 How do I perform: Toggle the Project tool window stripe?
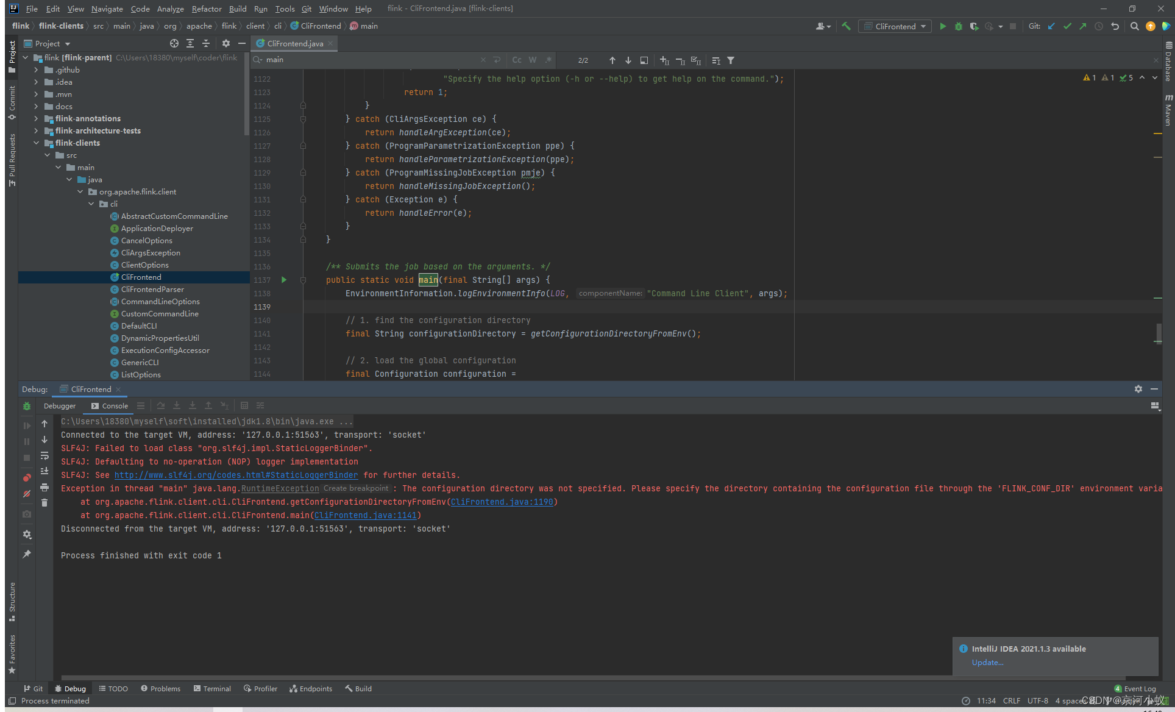[12, 57]
